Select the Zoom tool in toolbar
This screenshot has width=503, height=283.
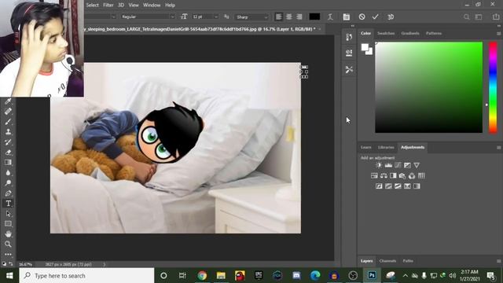click(x=8, y=244)
